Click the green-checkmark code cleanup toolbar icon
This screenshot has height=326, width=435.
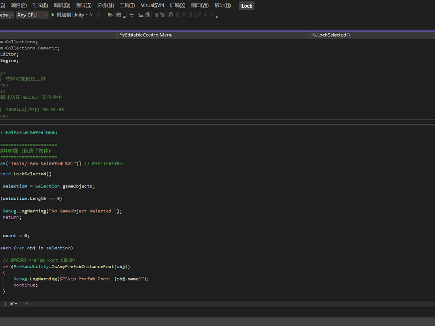pos(132,15)
